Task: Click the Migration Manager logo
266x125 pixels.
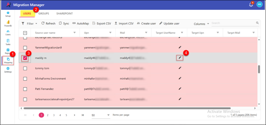Action: click(9, 5)
